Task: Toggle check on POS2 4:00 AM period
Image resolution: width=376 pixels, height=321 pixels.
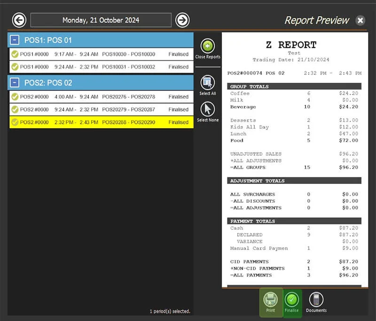Action: click(x=15, y=97)
